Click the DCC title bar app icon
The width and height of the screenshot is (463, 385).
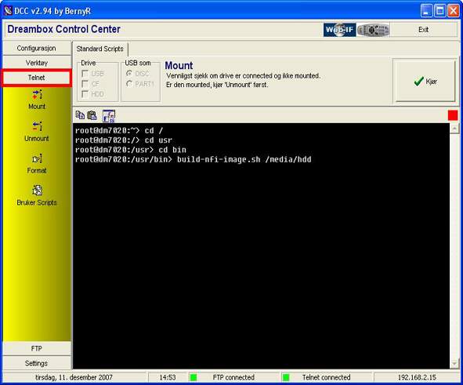click(x=8, y=11)
